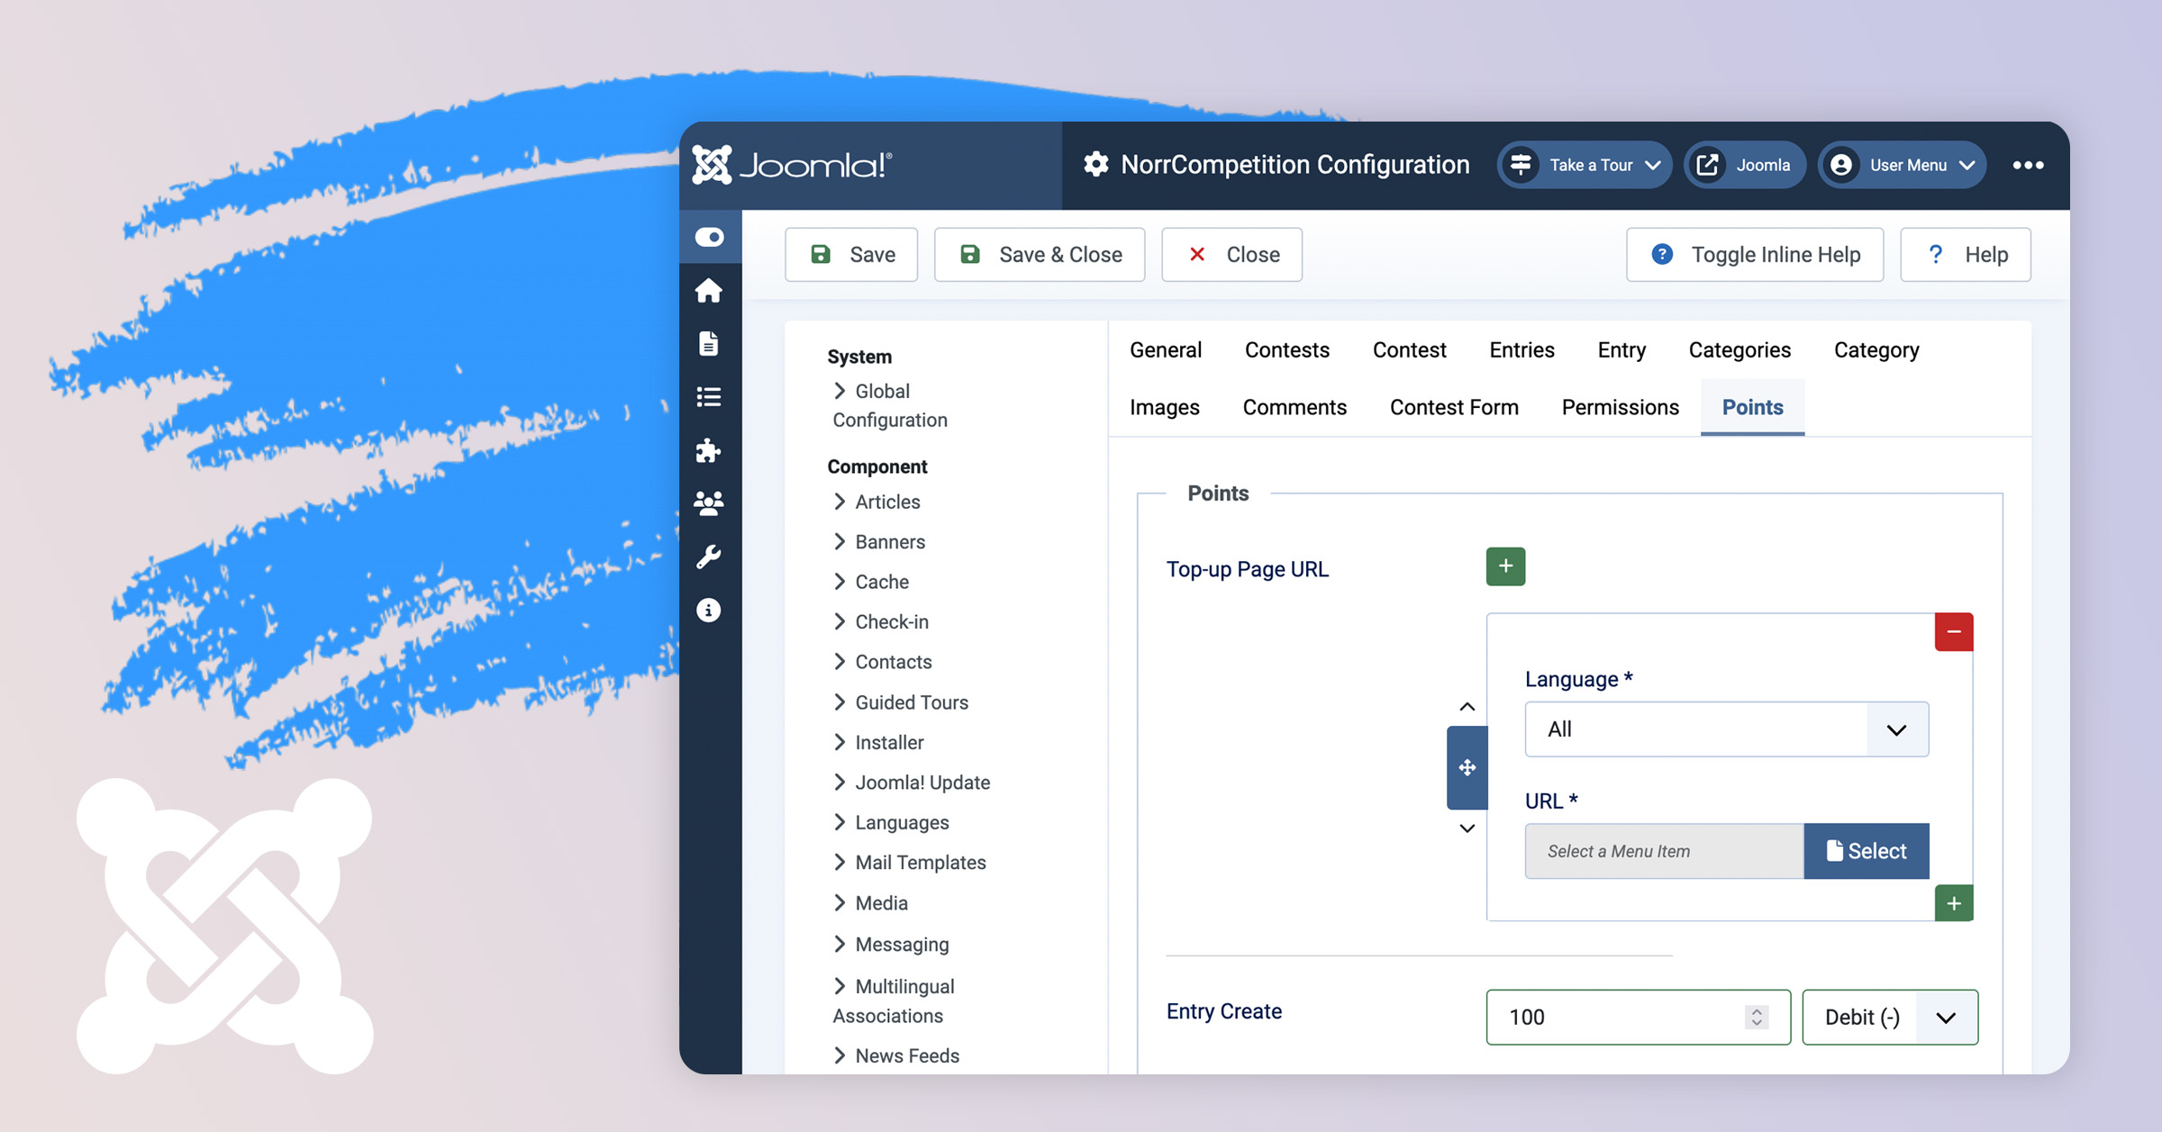Image resolution: width=2162 pixels, height=1132 pixels.
Task: Open the User Menu dropdown
Action: [x=1903, y=165]
